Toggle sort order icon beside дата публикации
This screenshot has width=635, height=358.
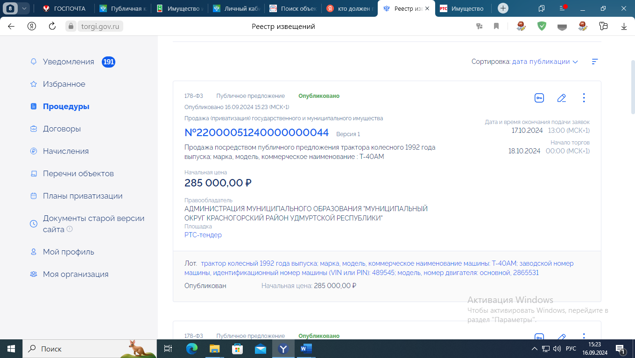point(594,62)
